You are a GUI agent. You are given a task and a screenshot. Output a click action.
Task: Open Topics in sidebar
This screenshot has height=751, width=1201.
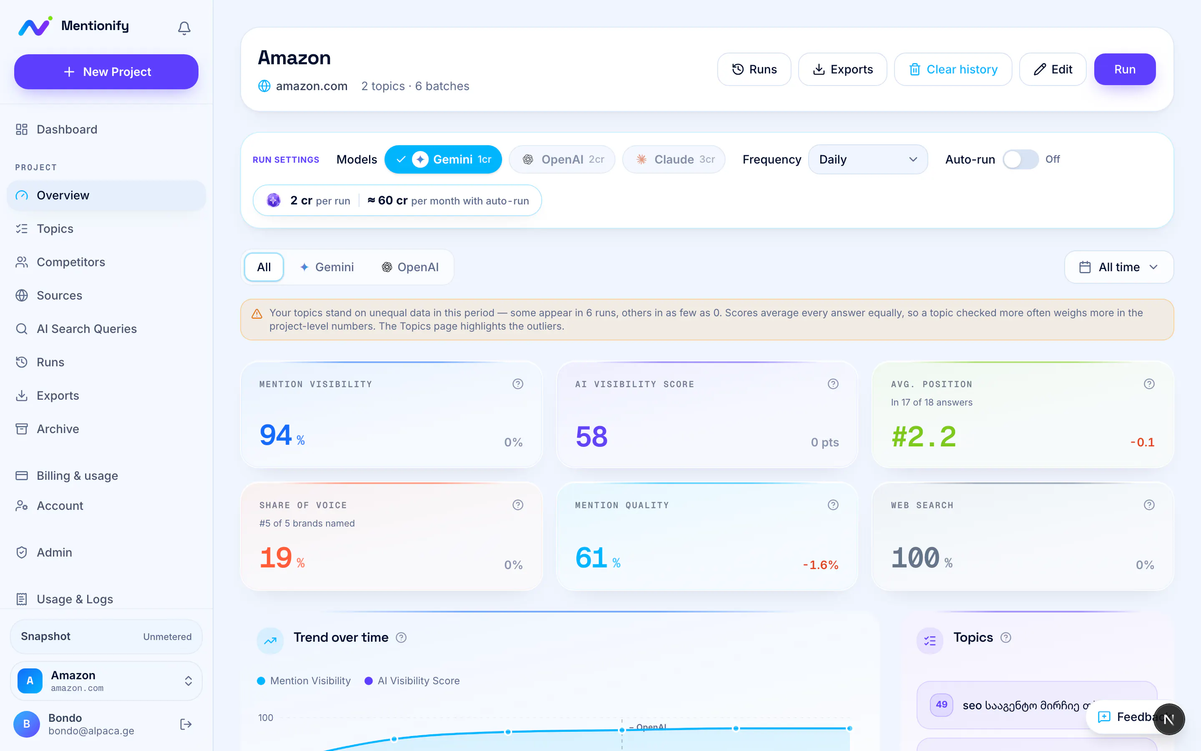106,229
